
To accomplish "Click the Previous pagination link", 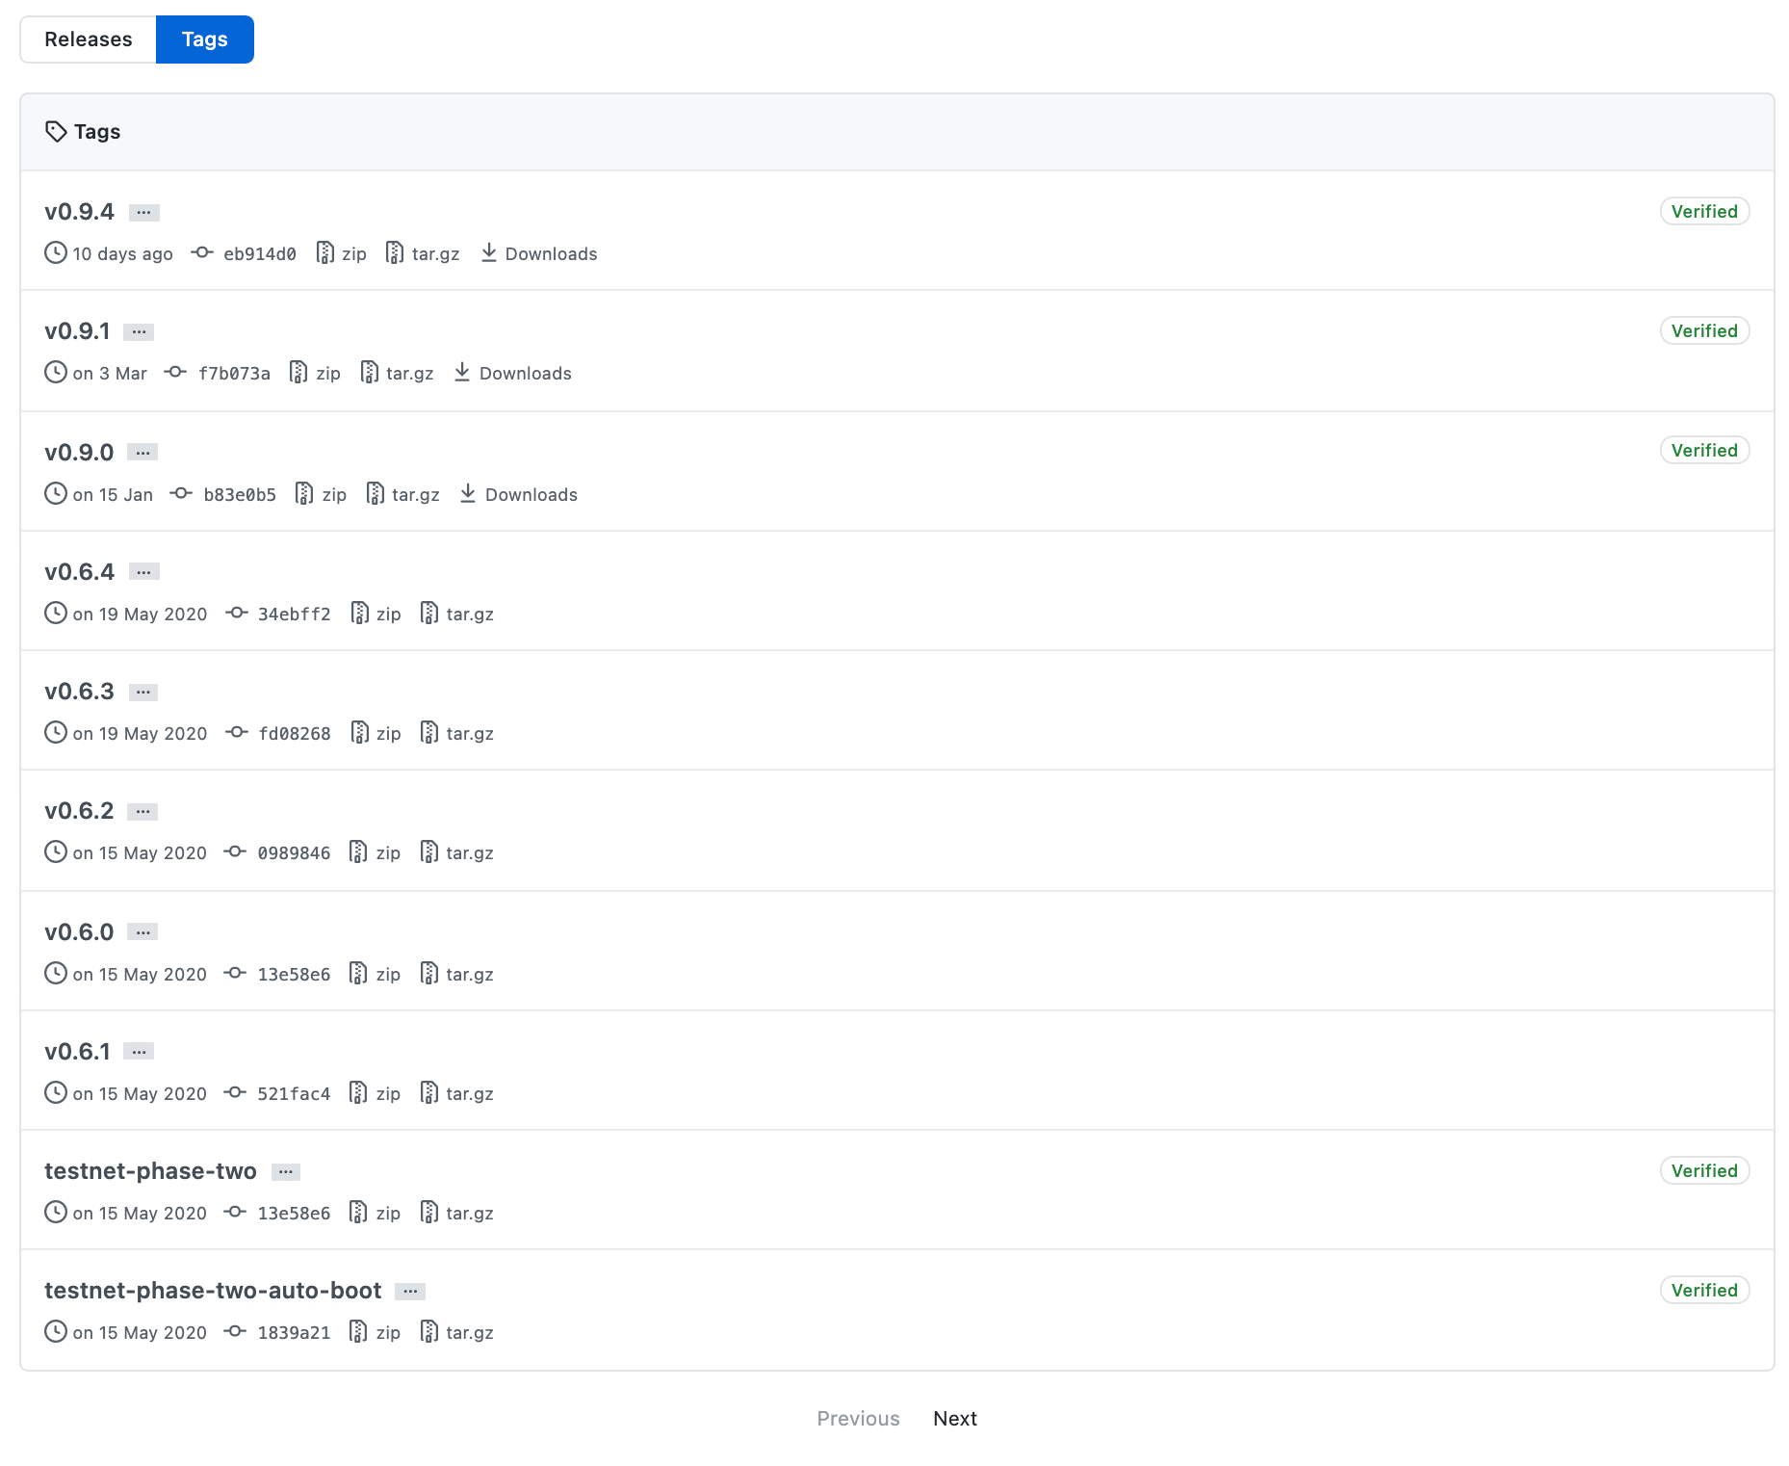I will pos(858,1419).
